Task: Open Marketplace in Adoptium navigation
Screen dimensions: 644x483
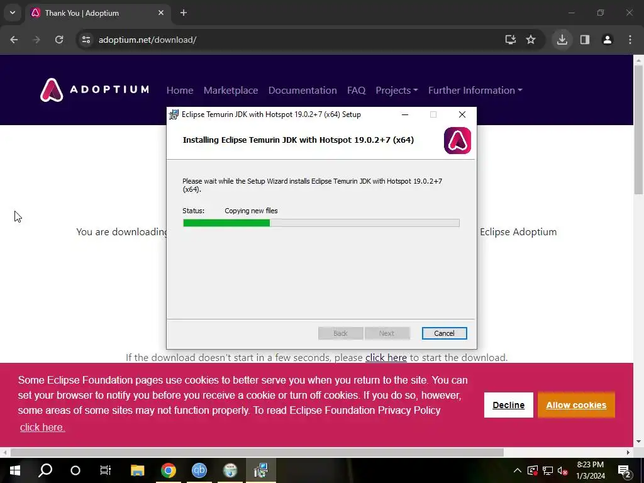Action: pos(231,91)
